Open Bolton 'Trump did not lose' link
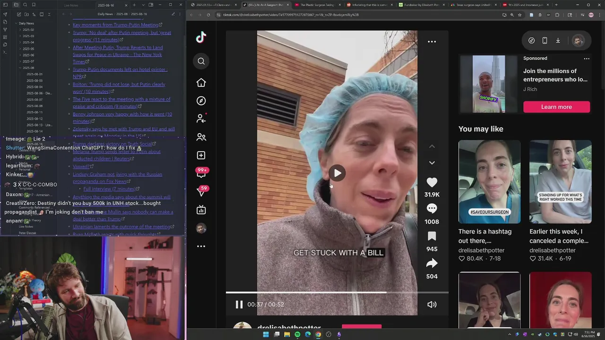This screenshot has width=605, height=340. (x=119, y=88)
